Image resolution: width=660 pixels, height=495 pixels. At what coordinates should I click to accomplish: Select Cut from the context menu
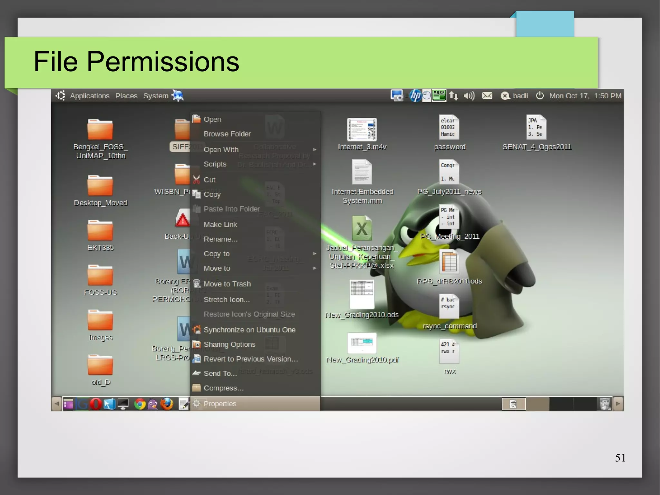(255, 180)
